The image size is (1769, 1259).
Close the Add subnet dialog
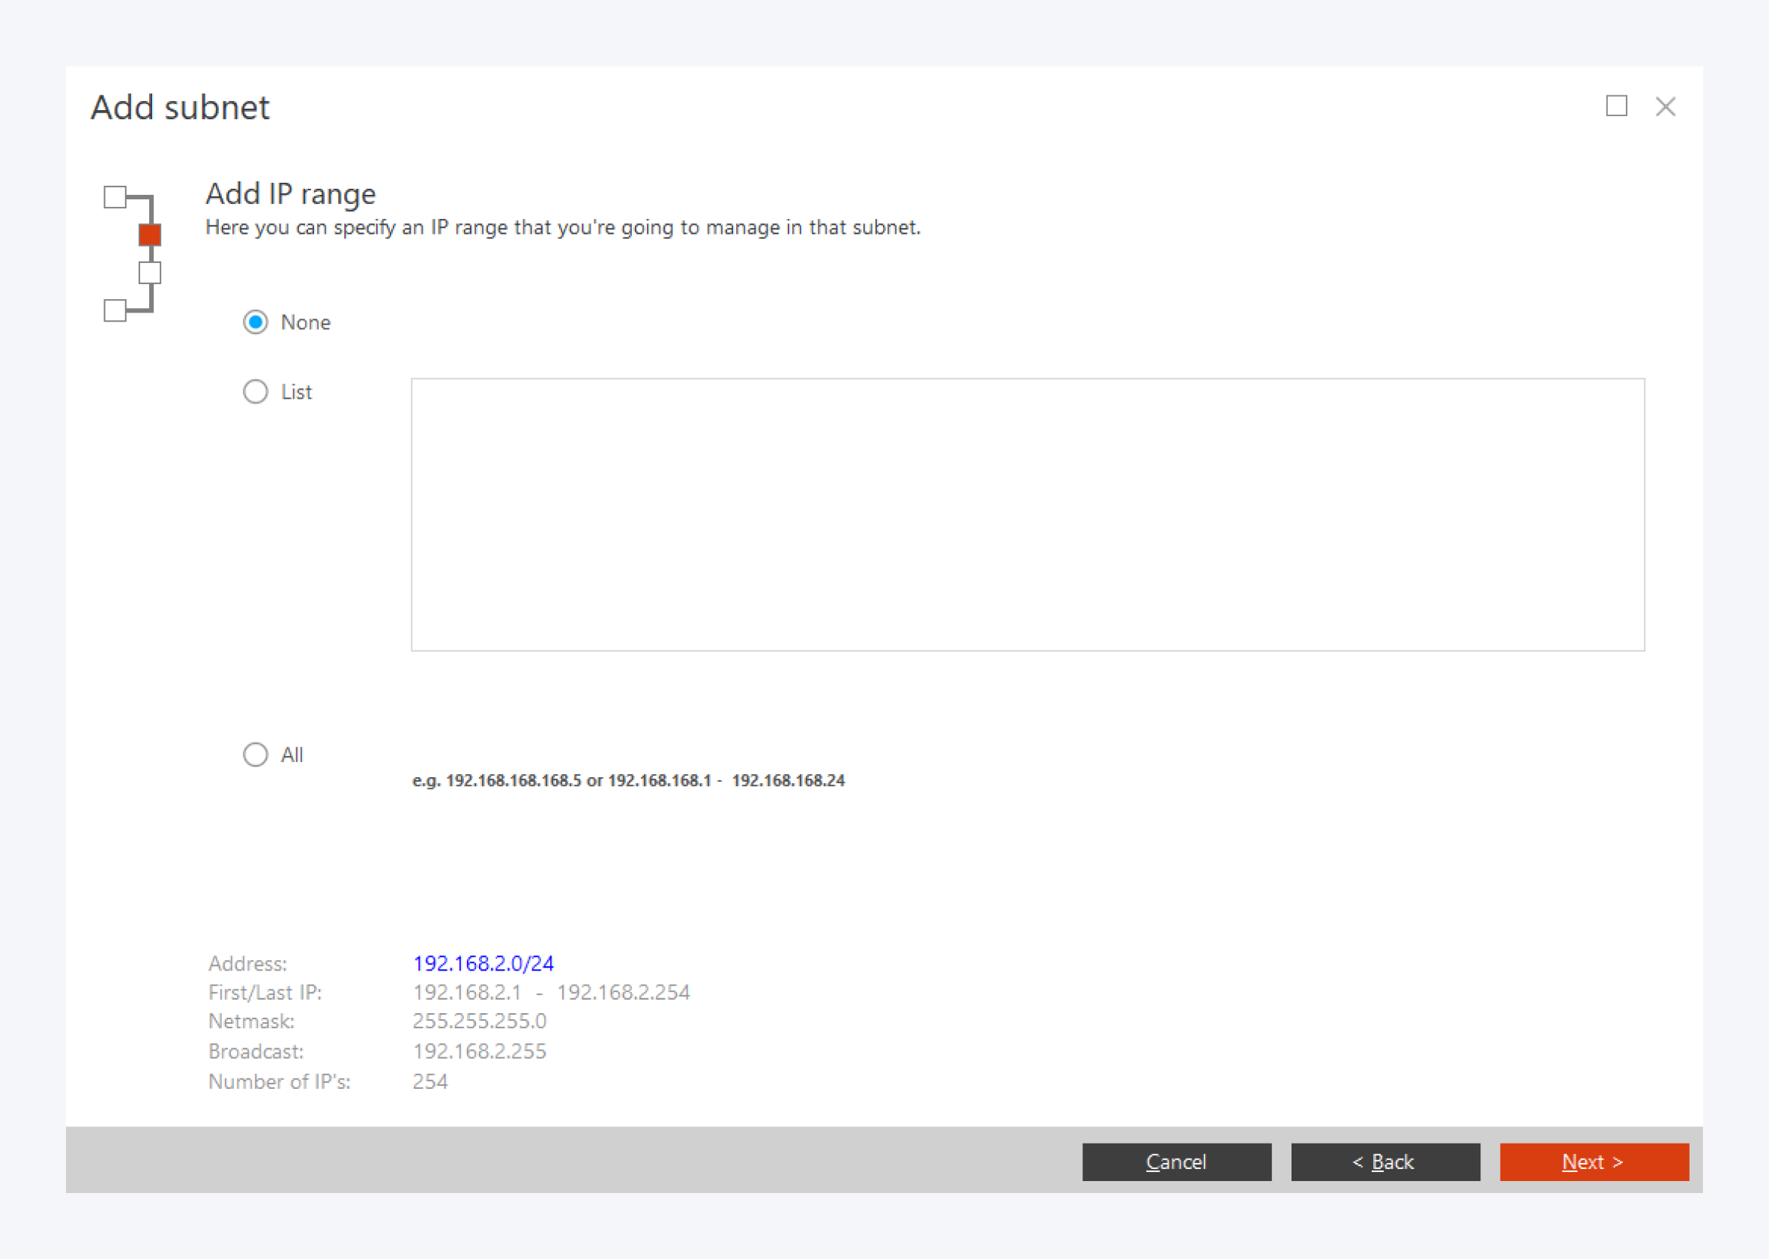pyautogui.click(x=1665, y=106)
